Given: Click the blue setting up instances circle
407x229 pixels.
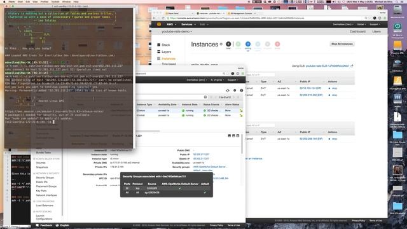Looking at the screenshot, I should pos(248,44).
